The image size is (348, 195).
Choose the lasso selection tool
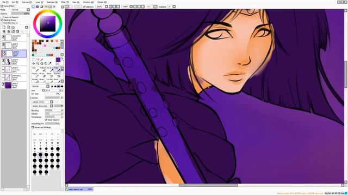[x=38, y=60]
